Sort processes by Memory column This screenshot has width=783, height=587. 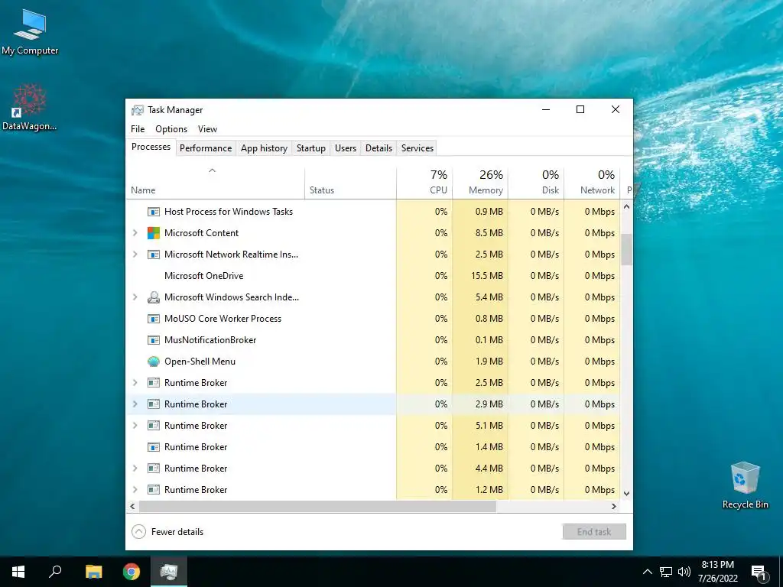pyautogui.click(x=480, y=183)
